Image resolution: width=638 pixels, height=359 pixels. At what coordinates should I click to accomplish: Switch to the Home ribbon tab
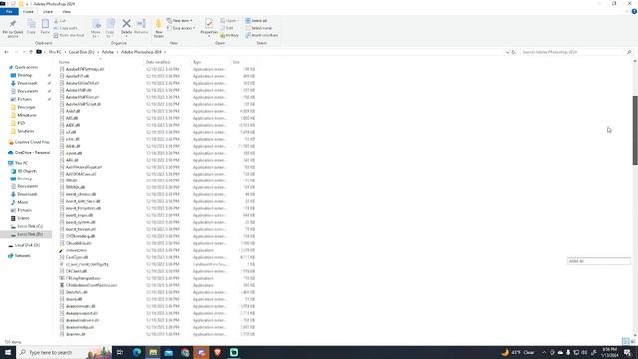[28, 12]
